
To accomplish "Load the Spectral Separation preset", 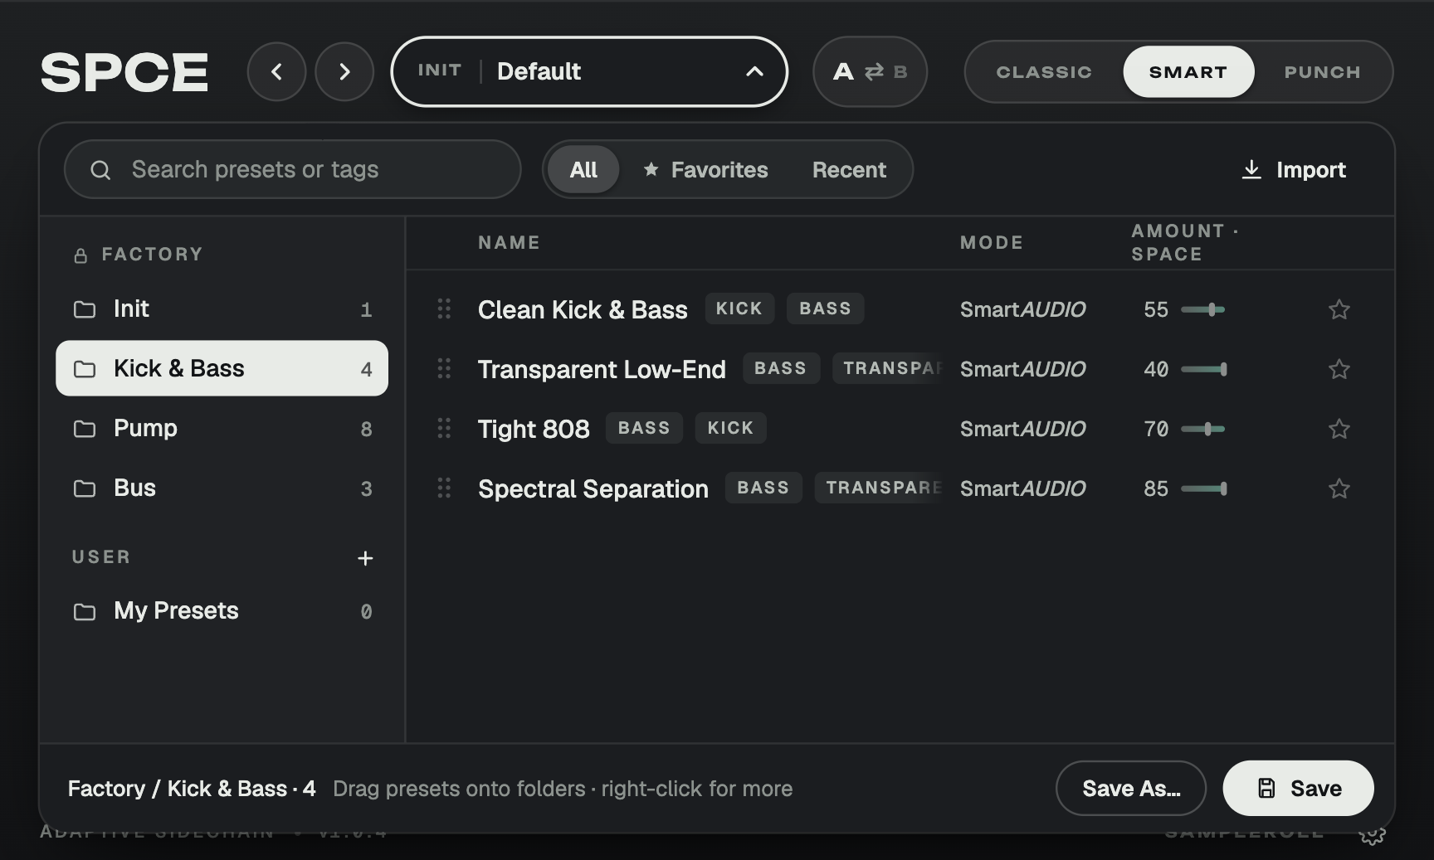I will tap(593, 489).
